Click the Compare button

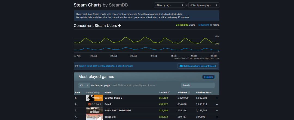pos(208,77)
